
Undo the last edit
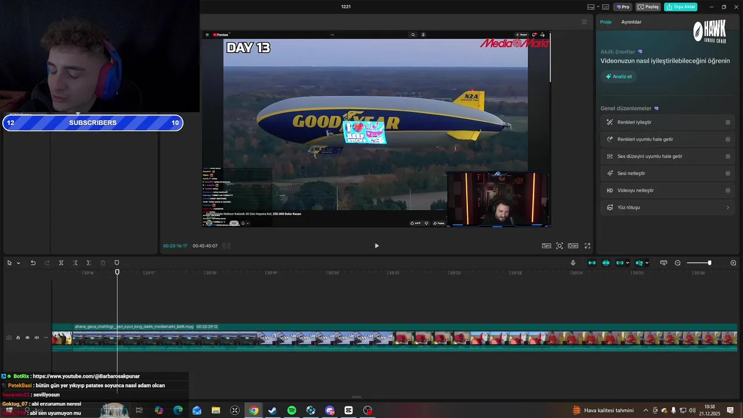click(x=33, y=263)
